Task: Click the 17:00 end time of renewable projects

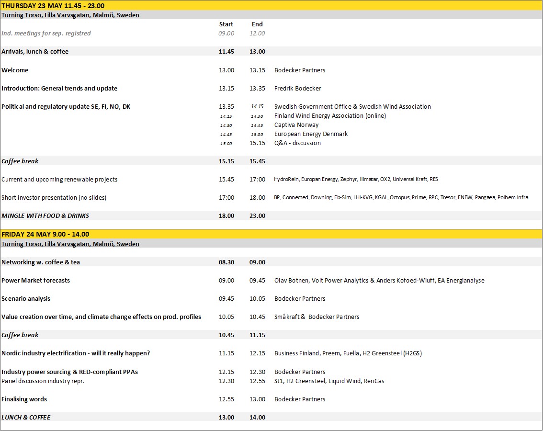Action: 257,180
